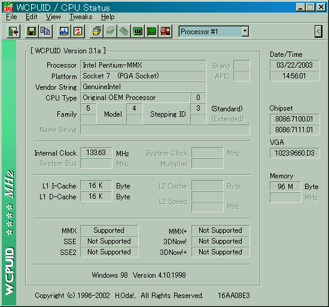Screen dimensions: 329x307
Task: Click the 3DNow!+ 'Not Supported' field
Action: (221, 252)
